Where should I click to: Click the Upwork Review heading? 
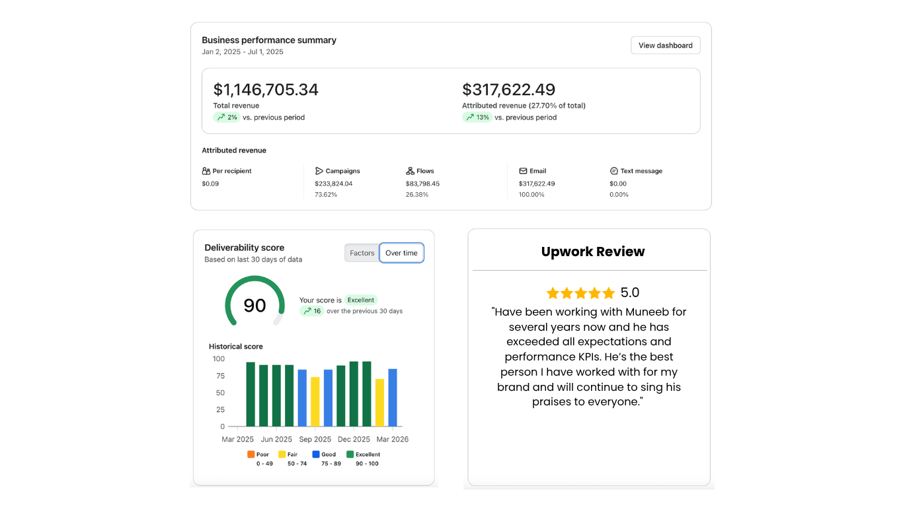point(593,252)
